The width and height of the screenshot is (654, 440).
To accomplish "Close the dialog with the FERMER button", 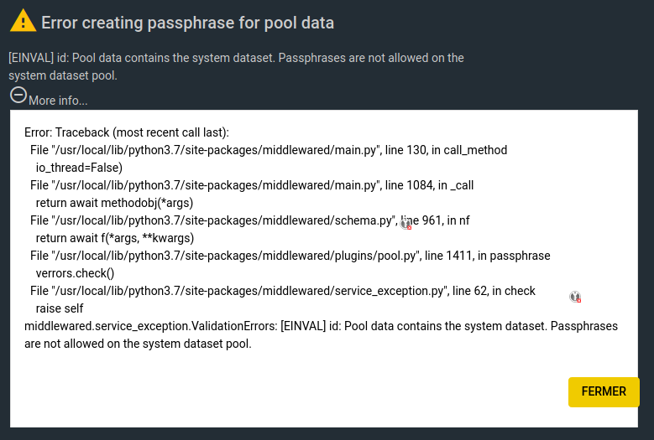I will (x=604, y=391).
